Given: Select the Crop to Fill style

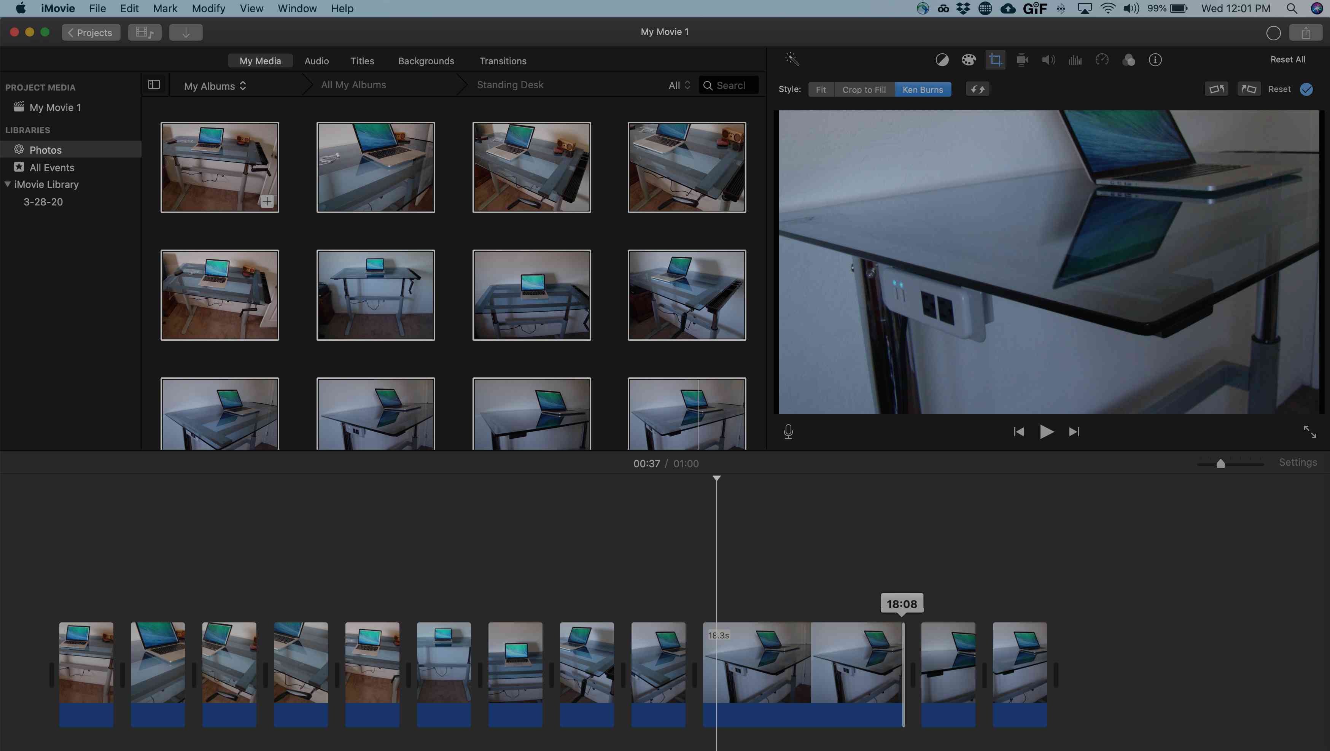Looking at the screenshot, I should click(x=863, y=89).
